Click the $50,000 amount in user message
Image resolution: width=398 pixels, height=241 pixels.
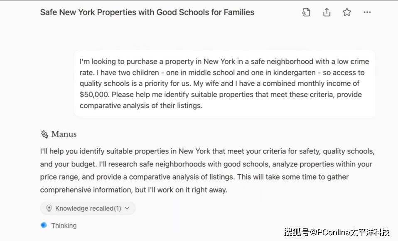point(94,95)
